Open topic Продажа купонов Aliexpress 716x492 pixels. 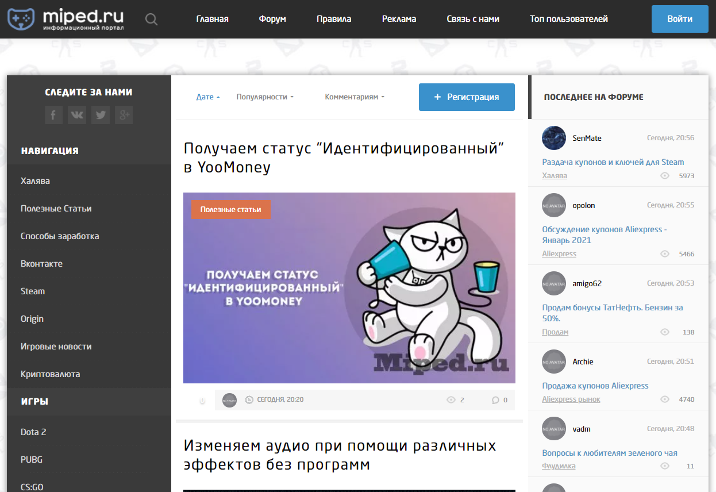(595, 386)
